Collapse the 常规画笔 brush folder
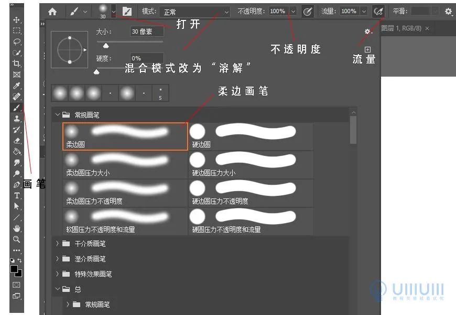The height and width of the screenshot is (315, 456). point(58,114)
